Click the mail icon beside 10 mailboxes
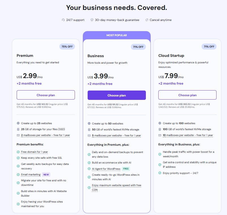Screen dimensions: 227x215 pyautogui.click(x=160, y=136)
